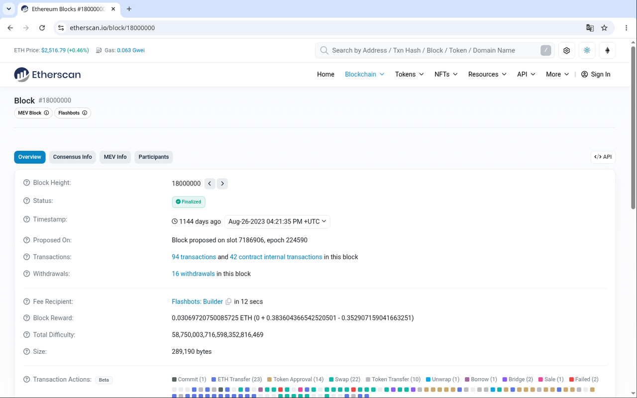Click the help icon beside Block Reward
The height and width of the screenshot is (398, 637).
[x=27, y=318]
